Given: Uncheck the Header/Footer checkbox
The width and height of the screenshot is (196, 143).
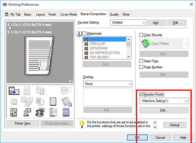Looking at the screenshot, I should (142, 94).
